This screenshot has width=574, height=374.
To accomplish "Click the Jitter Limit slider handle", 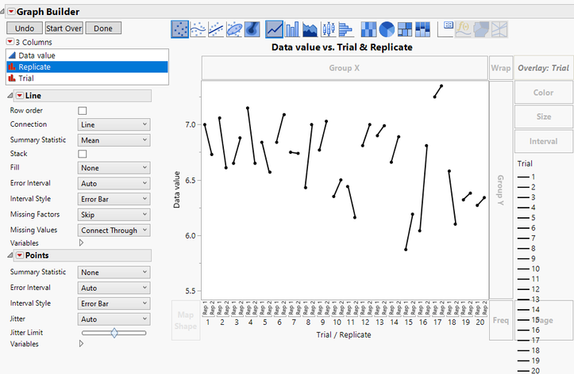I will [x=114, y=333].
